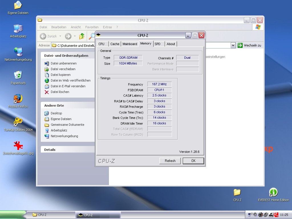Click the red X Datei löschen icon
This screenshot has width=292, height=219.
coord(47,92)
